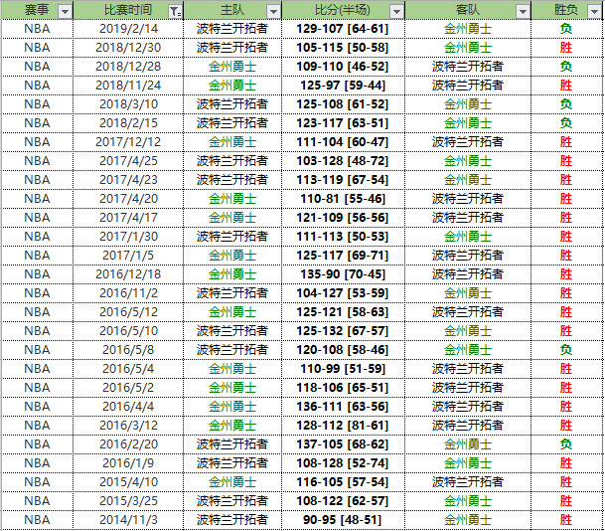Open the 主队 column filter dropdown
605x531 pixels.
point(273,12)
